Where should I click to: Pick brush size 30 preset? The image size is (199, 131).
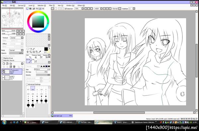[x=33, y=105]
